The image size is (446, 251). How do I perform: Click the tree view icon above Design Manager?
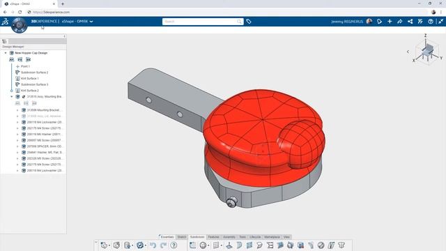click(4, 42)
